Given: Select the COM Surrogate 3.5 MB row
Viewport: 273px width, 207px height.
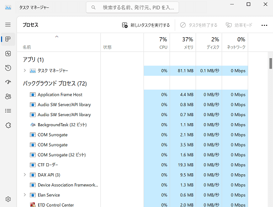Looking at the screenshot, I should pos(133,145).
